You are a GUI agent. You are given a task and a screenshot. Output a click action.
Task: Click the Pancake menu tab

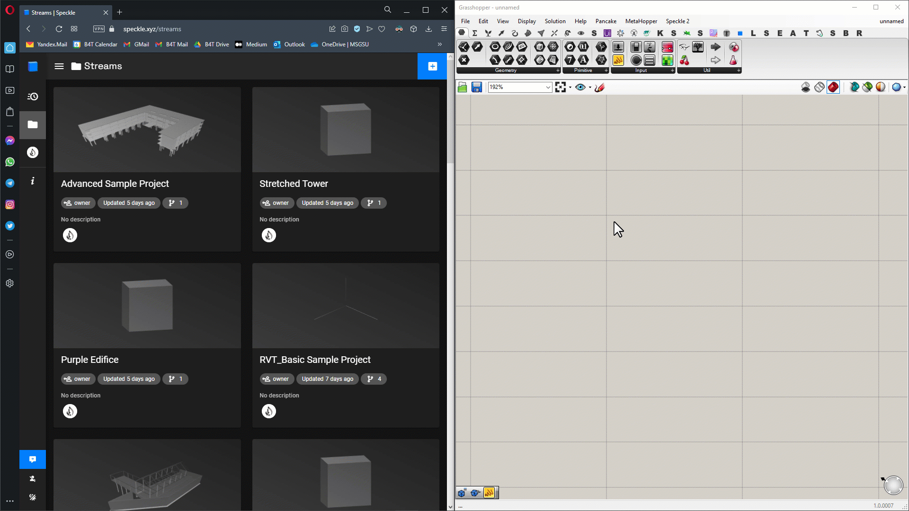click(605, 21)
